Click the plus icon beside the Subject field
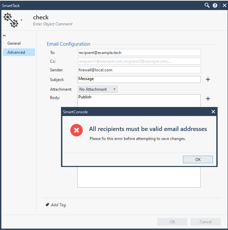This screenshot has width=228, height=230. (208, 79)
